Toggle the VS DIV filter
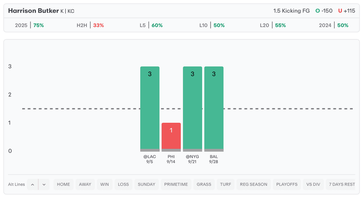The height and width of the screenshot is (197, 363). tap(313, 184)
